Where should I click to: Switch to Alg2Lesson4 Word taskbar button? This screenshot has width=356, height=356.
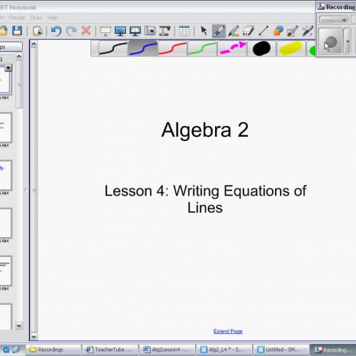pos(167,350)
